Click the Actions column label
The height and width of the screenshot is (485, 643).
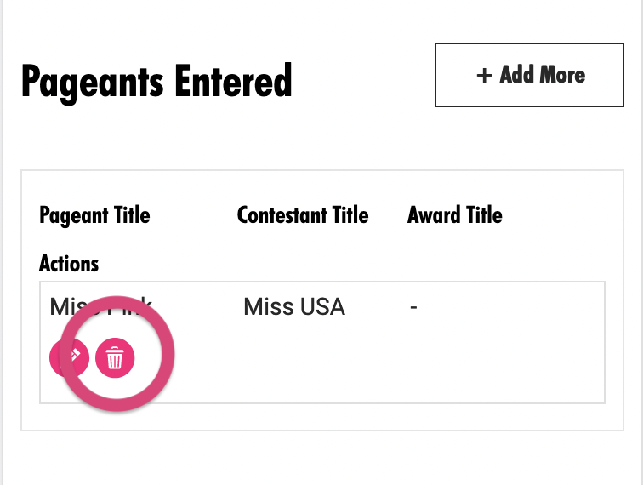click(69, 263)
